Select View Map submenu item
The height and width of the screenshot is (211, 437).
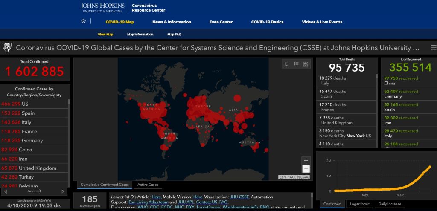coord(105,35)
